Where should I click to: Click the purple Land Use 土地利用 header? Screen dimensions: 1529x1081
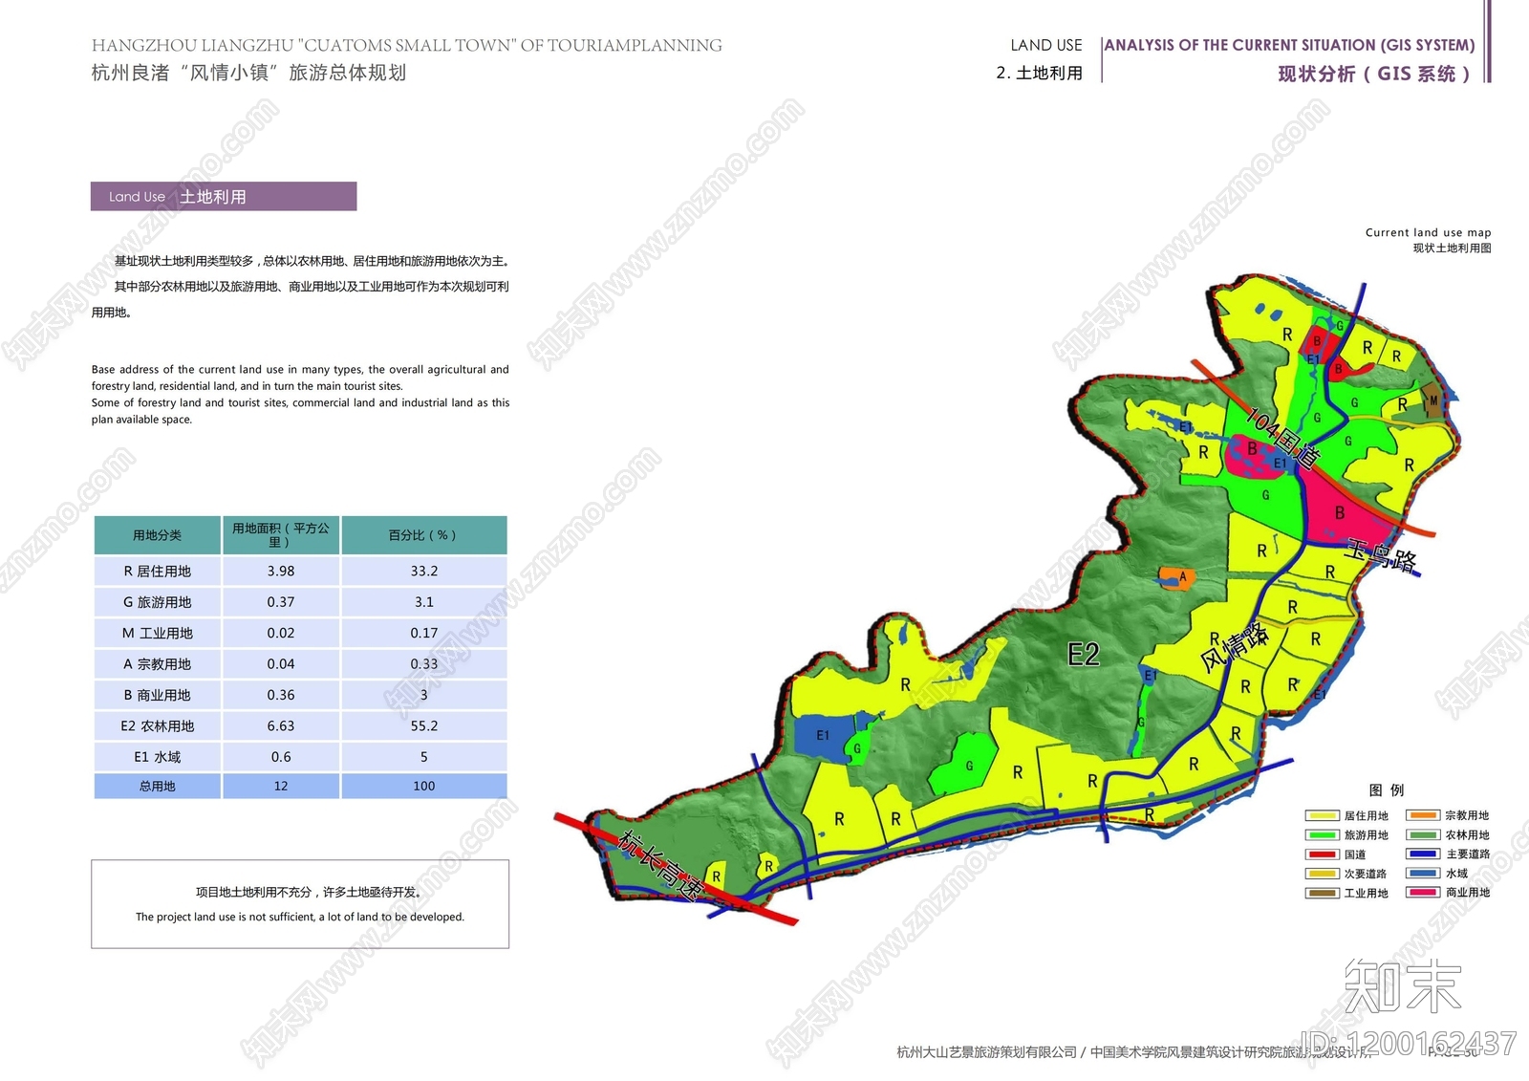224,197
